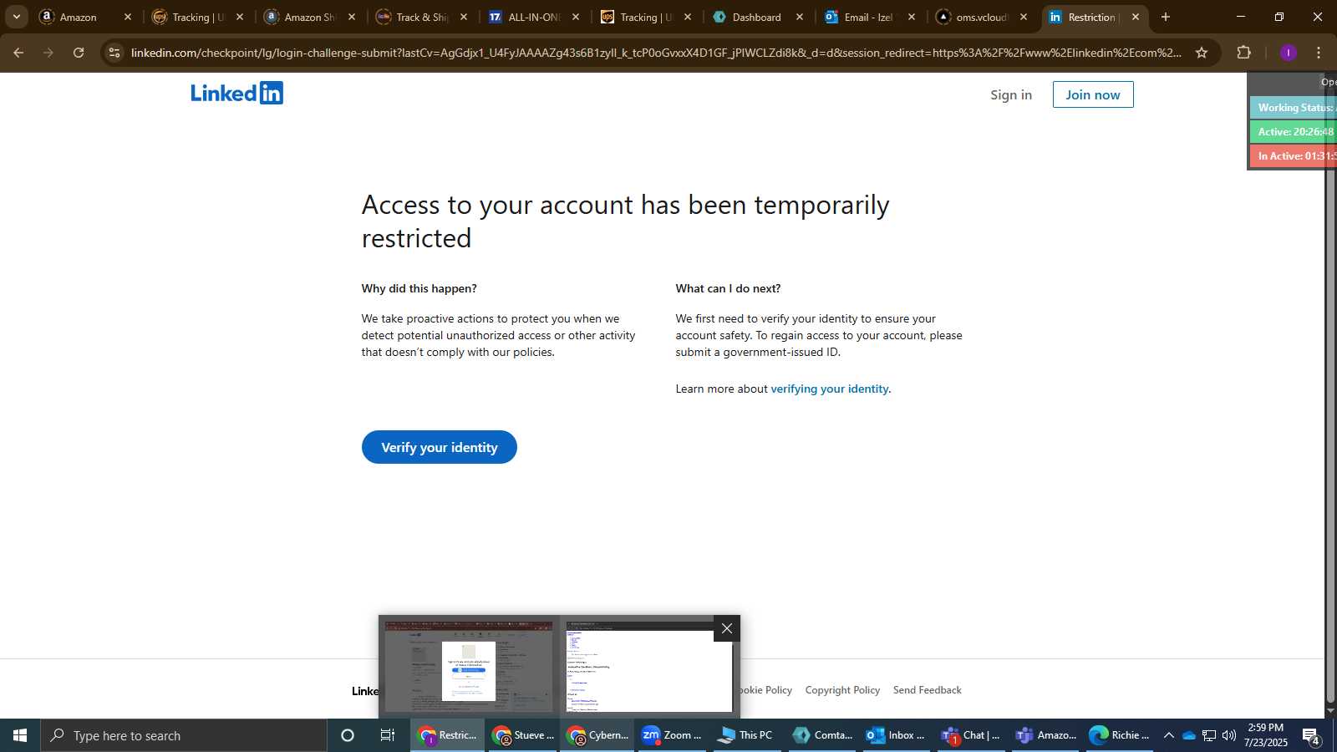Open Cortana circle icon
The width and height of the screenshot is (1337, 752).
click(348, 735)
